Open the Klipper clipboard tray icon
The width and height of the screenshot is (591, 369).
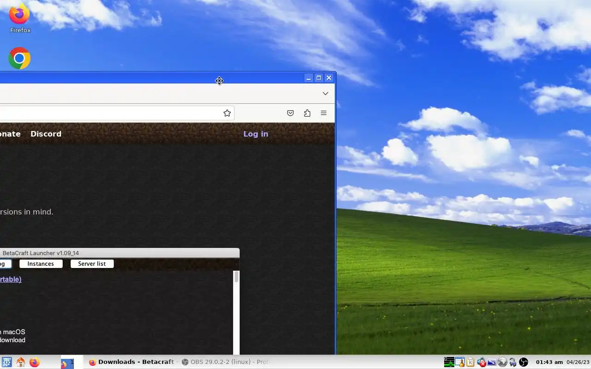tap(470, 362)
